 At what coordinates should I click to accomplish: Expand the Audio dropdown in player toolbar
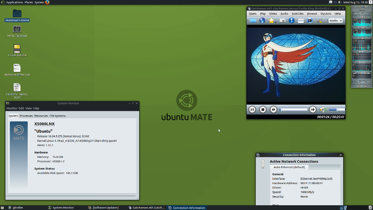tap(335, 21)
